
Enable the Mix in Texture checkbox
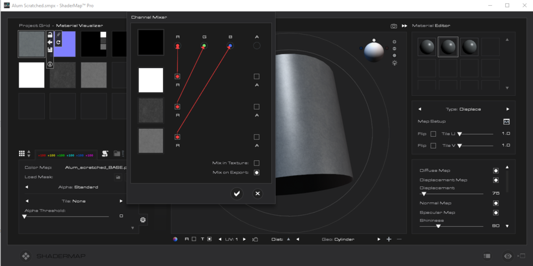click(x=256, y=163)
